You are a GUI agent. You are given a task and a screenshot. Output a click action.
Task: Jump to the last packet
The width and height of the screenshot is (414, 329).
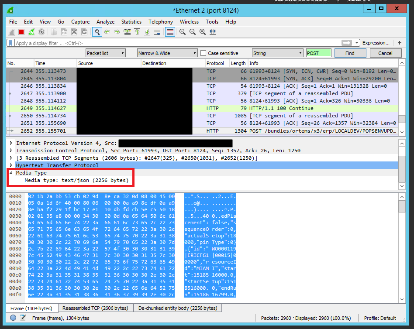[x=147, y=32]
